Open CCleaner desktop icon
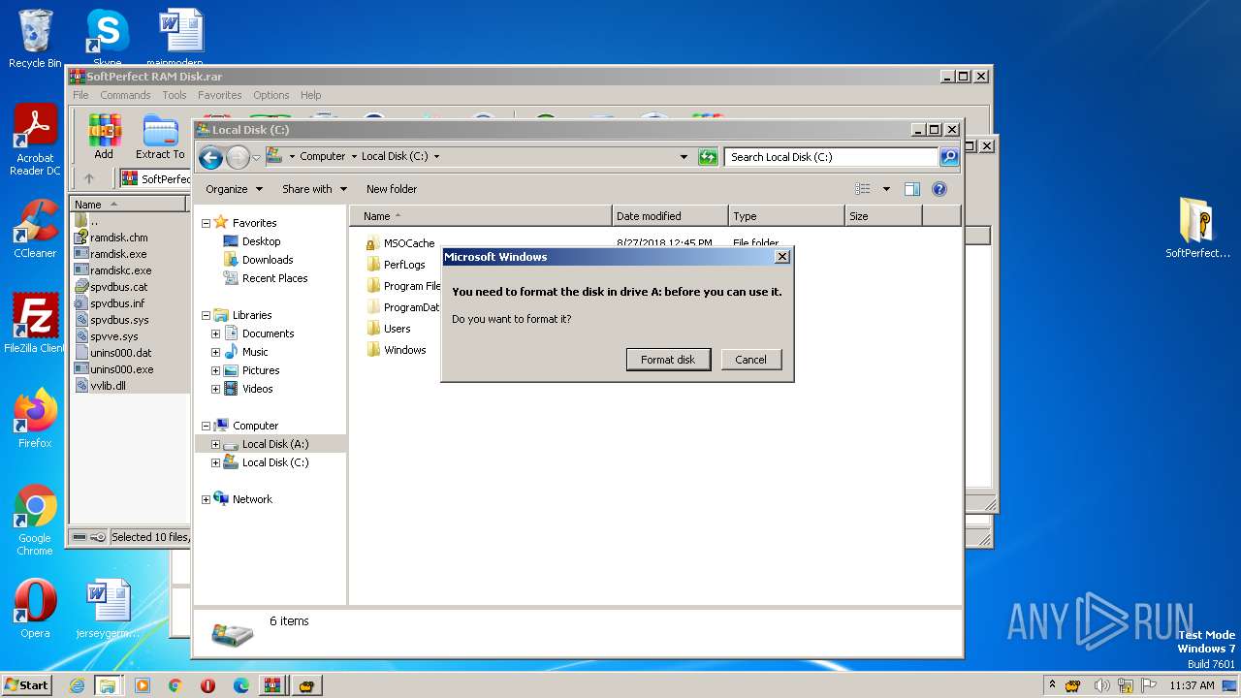 (x=35, y=229)
